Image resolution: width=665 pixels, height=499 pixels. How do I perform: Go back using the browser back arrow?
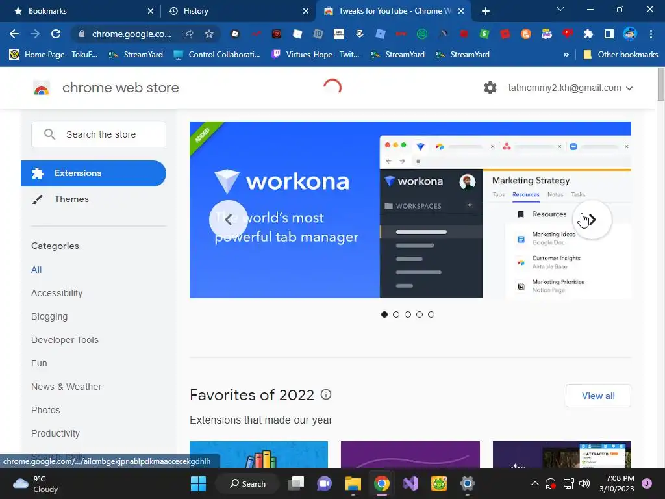click(14, 34)
